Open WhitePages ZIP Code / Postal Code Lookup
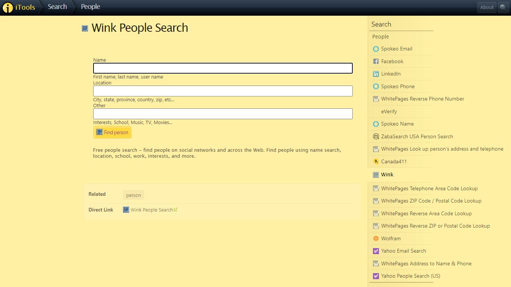The width and height of the screenshot is (511, 287). coord(431,201)
